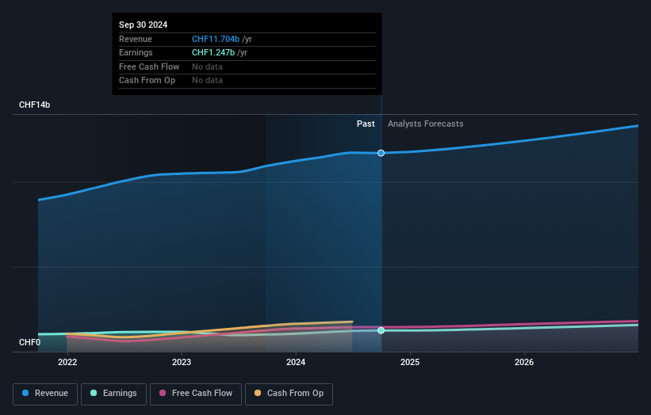
Task: Click the 2026 x-axis label
Action: (524, 362)
